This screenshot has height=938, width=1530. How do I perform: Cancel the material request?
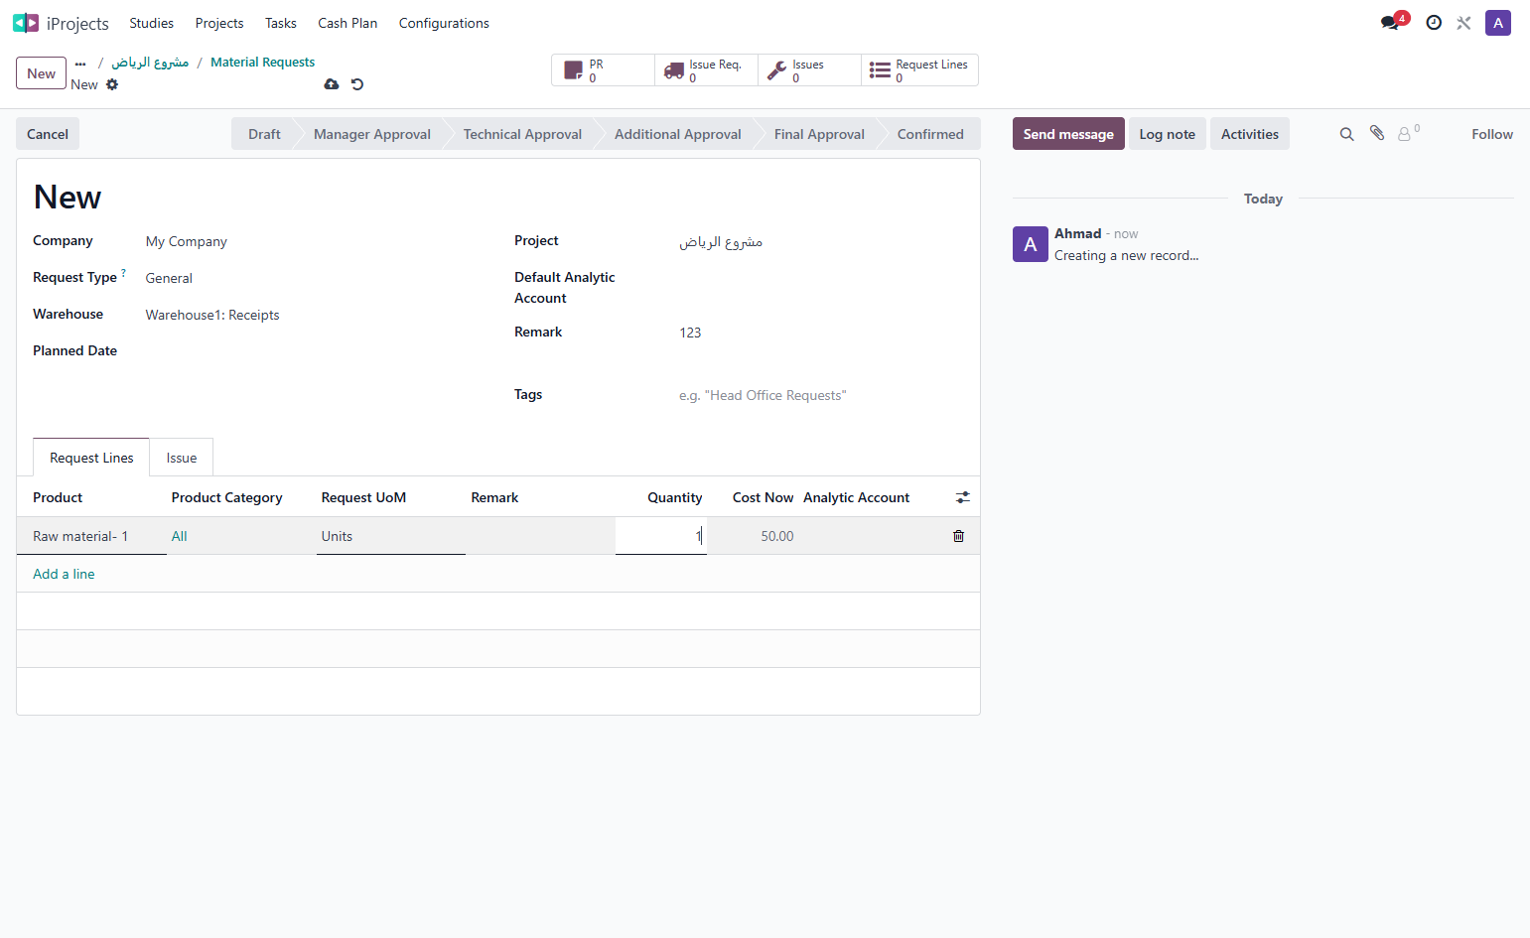point(48,134)
